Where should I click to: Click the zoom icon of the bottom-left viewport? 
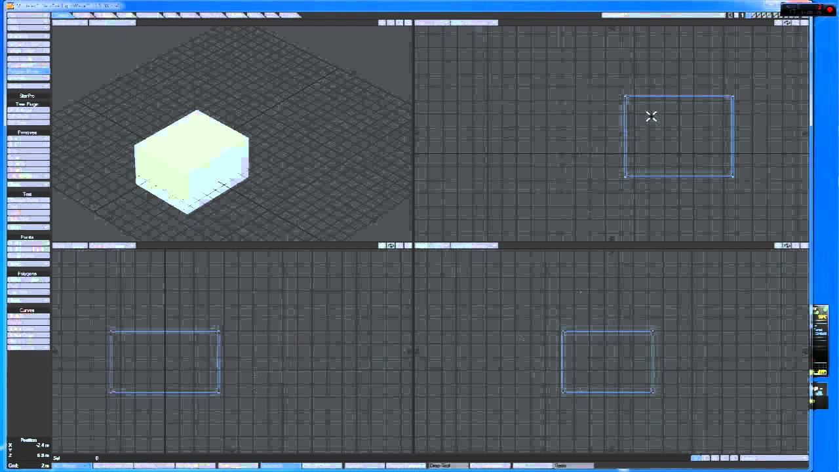399,245
